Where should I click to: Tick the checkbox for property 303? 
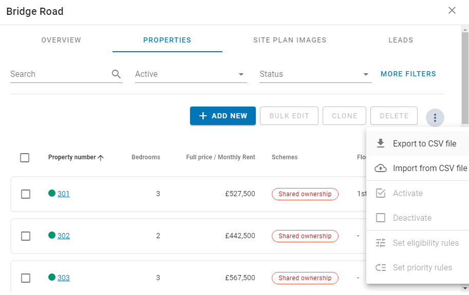point(26,278)
